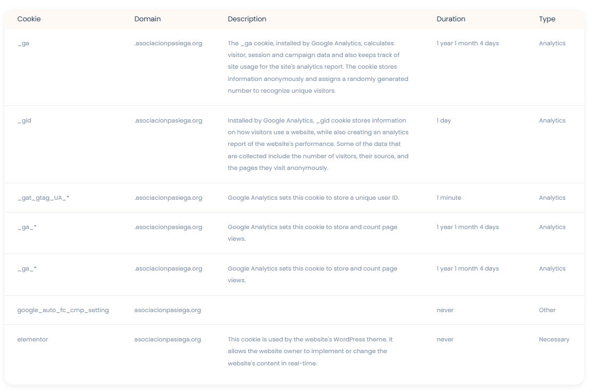Click the Cookie column header
The height and width of the screenshot is (392, 592).
pos(29,19)
